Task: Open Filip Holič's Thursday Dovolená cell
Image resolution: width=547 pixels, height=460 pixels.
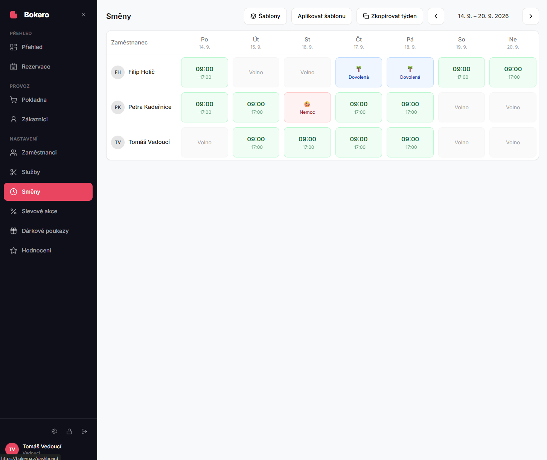Action: click(x=359, y=72)
